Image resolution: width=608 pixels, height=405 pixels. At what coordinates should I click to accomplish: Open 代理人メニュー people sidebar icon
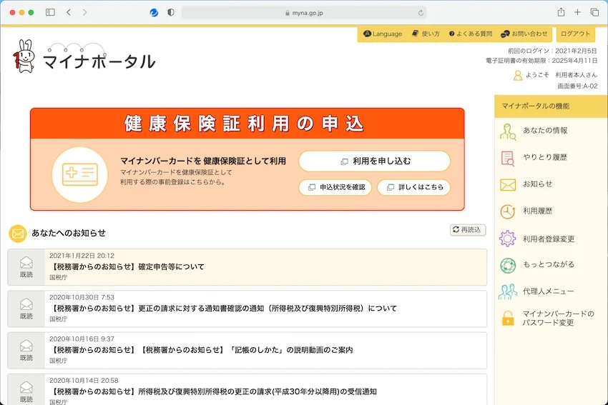click(508, 292)
